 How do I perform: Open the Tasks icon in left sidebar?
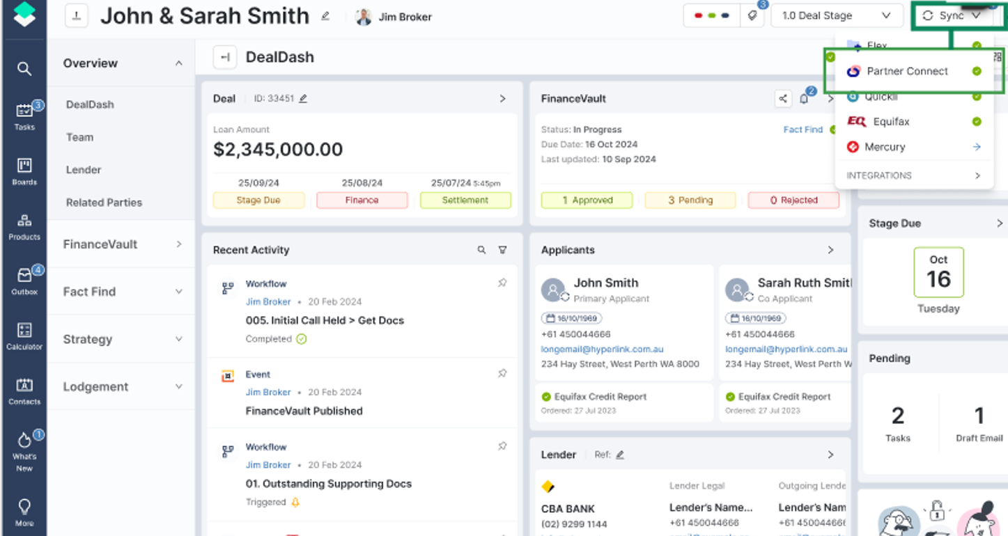[24, 116]
